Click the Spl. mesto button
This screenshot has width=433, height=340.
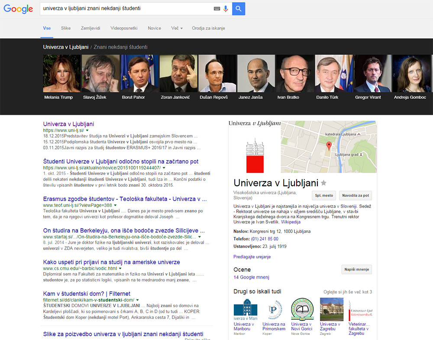[x=324, y=195]
